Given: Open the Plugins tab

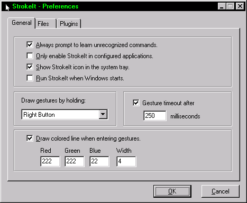Looking at the screenshot, I should (x=69, y=24).
